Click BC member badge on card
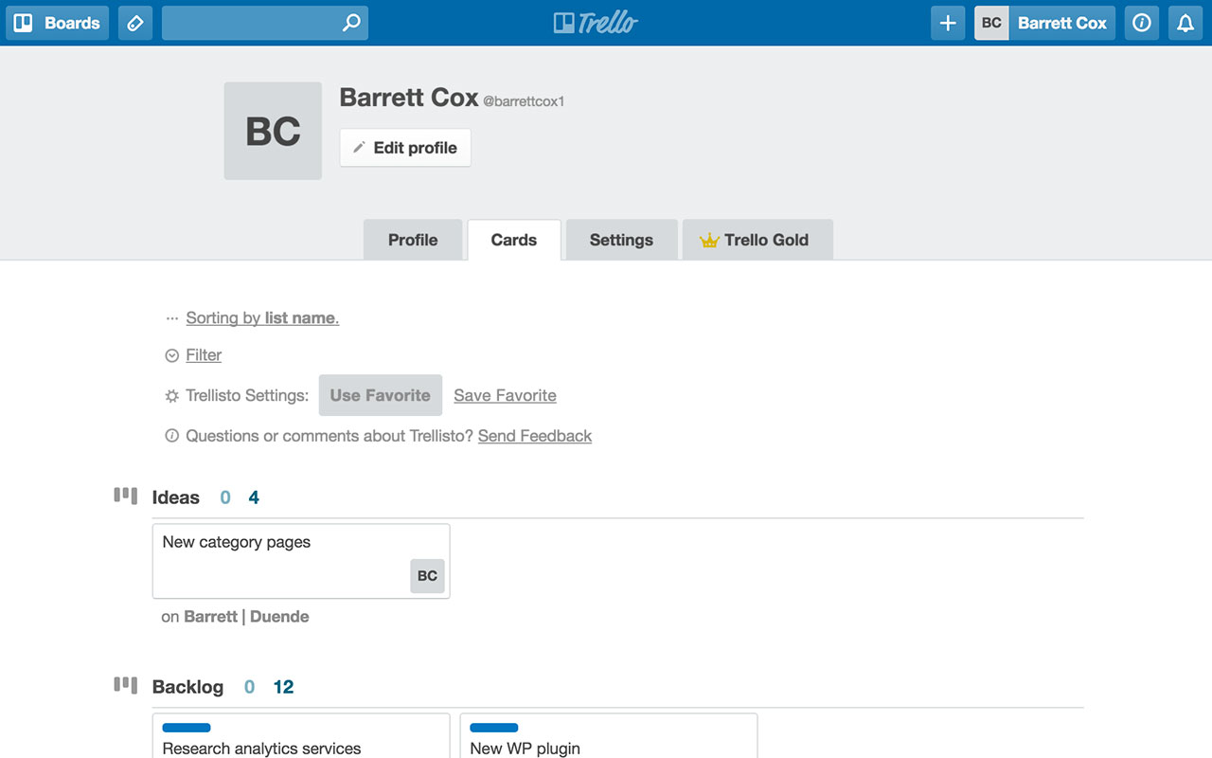The image size is (1212, 758). tap(427, 576)
